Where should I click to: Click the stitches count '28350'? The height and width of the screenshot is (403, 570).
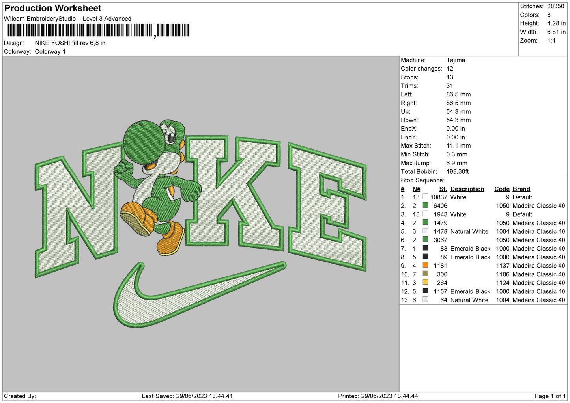tap(555, 6)
